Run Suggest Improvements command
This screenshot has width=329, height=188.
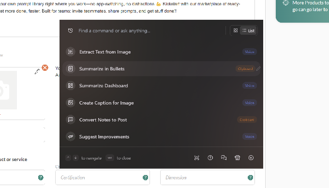[161, 136]
